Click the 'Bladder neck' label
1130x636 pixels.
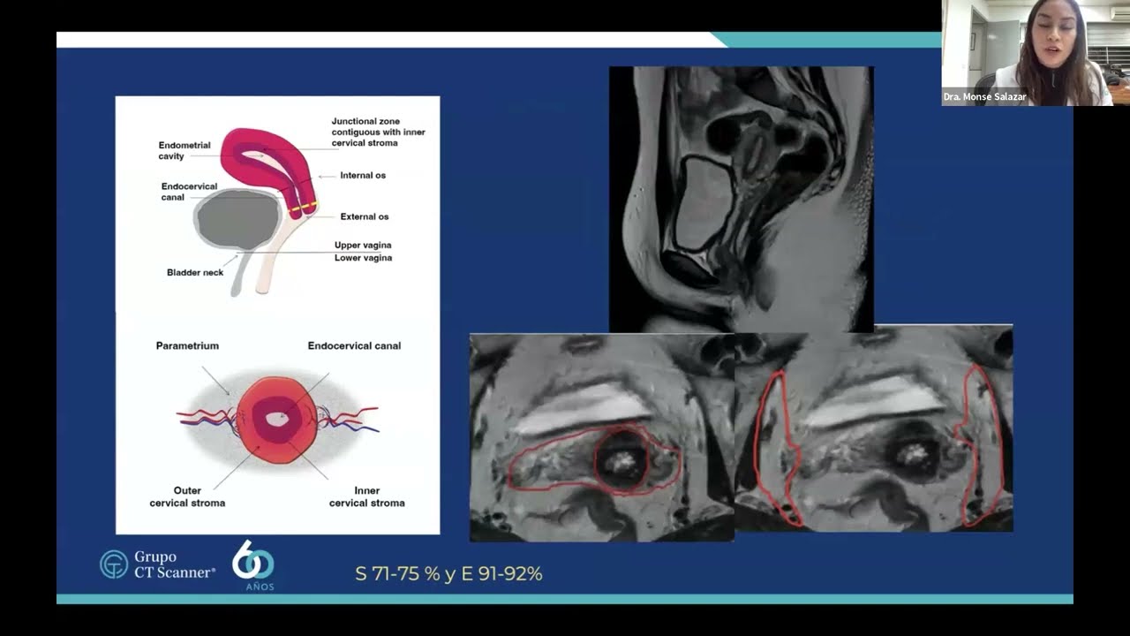(195, 272)
